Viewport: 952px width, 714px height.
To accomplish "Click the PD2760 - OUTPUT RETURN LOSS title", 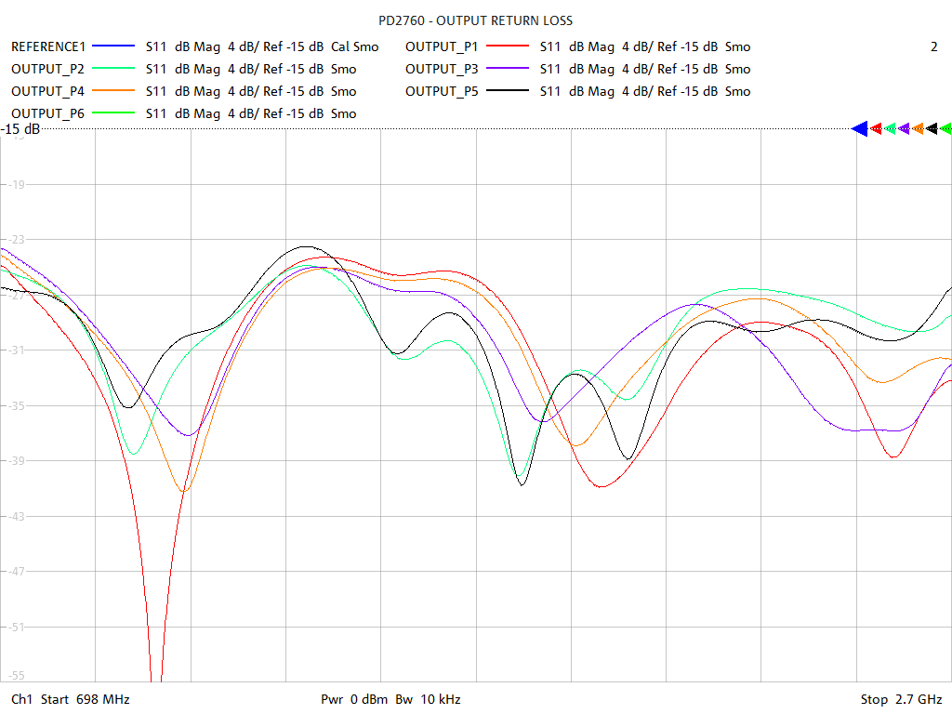I will [x=476, y=20].
